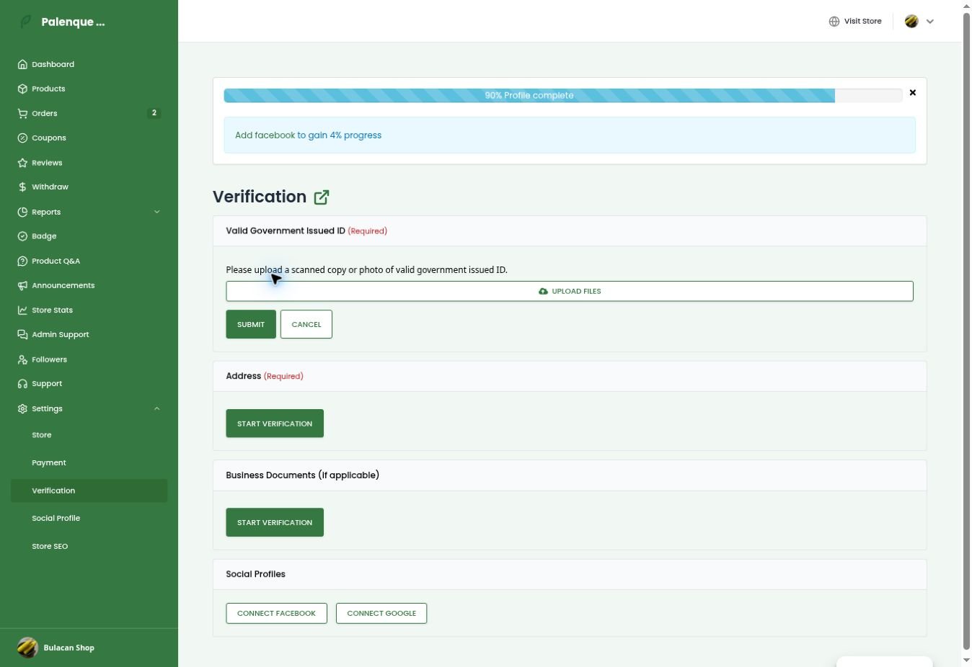Connect Google social profile
Viewport: 972px width, 667px height.
381,614
